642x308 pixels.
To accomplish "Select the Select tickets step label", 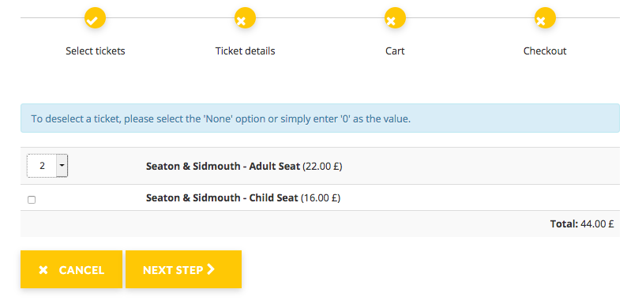I will [96, 51].
